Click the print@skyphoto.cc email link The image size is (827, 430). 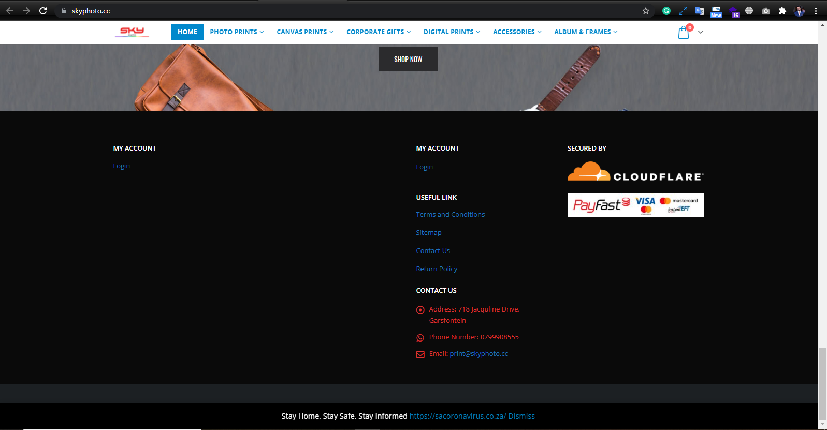pos(479,354)
